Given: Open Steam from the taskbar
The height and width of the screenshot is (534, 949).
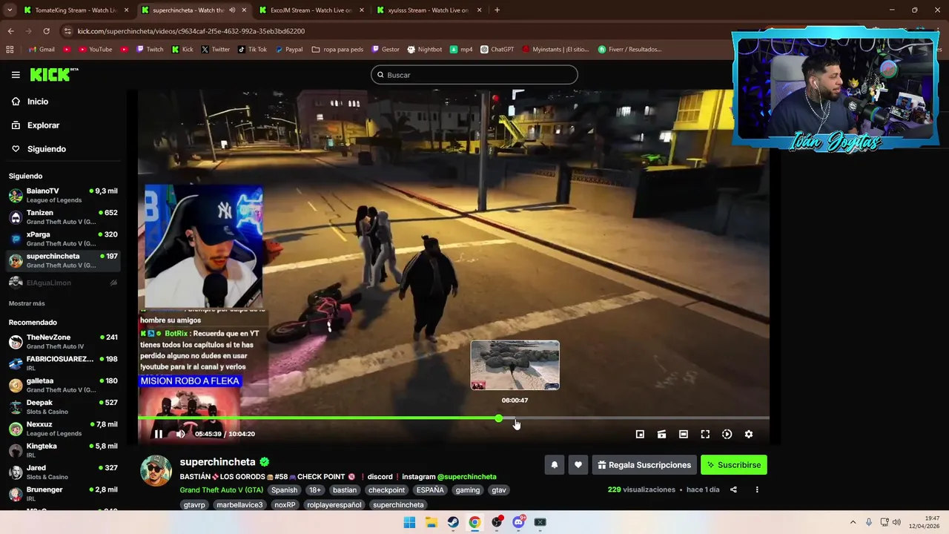Looking at the screenshot, I should pos(453,522).
